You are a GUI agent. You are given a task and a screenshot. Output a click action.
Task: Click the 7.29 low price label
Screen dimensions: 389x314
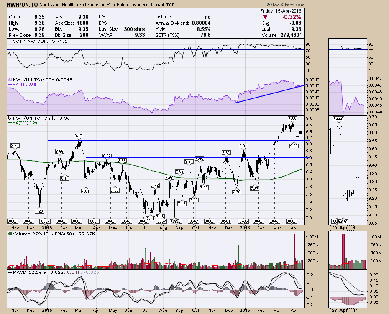pyautogui.click(x=39, y=211)
